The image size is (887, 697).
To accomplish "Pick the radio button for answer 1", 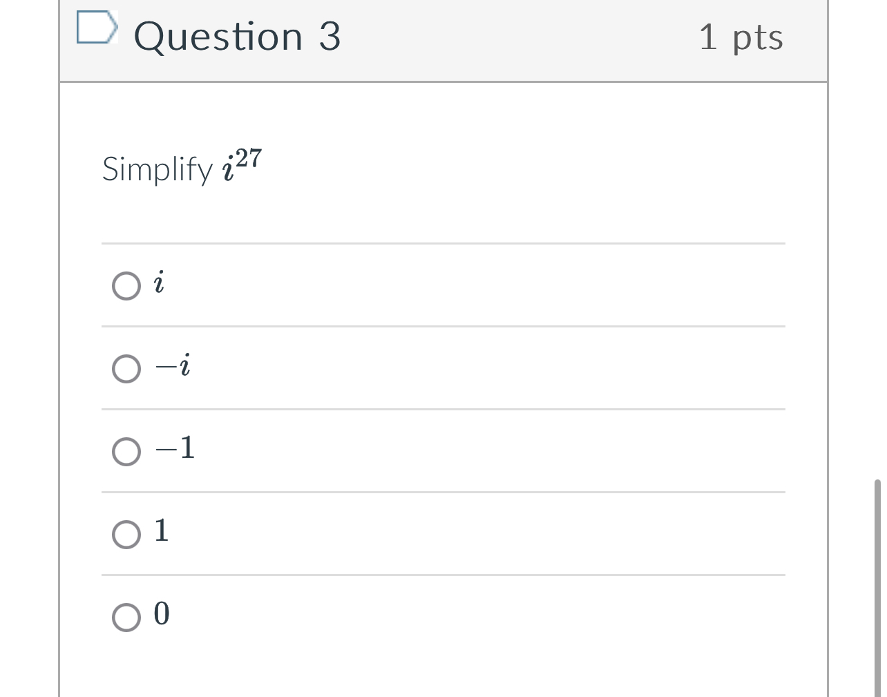I will tap(126, 534).
